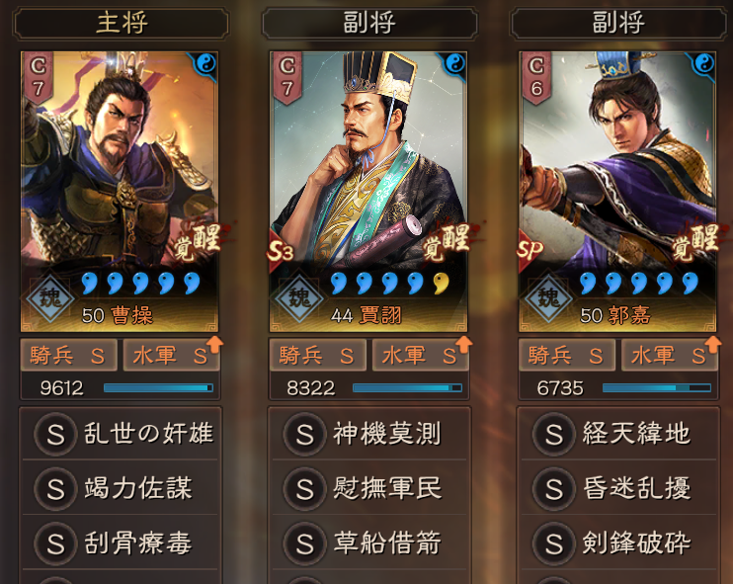Open the 経天緯地 skill entry
733x584 pixels.
click(x=618, y=434)
